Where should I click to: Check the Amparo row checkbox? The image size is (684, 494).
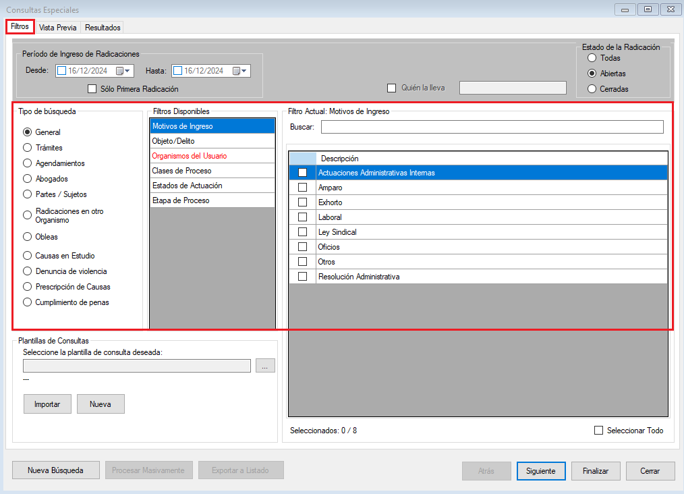coord(302,188)
